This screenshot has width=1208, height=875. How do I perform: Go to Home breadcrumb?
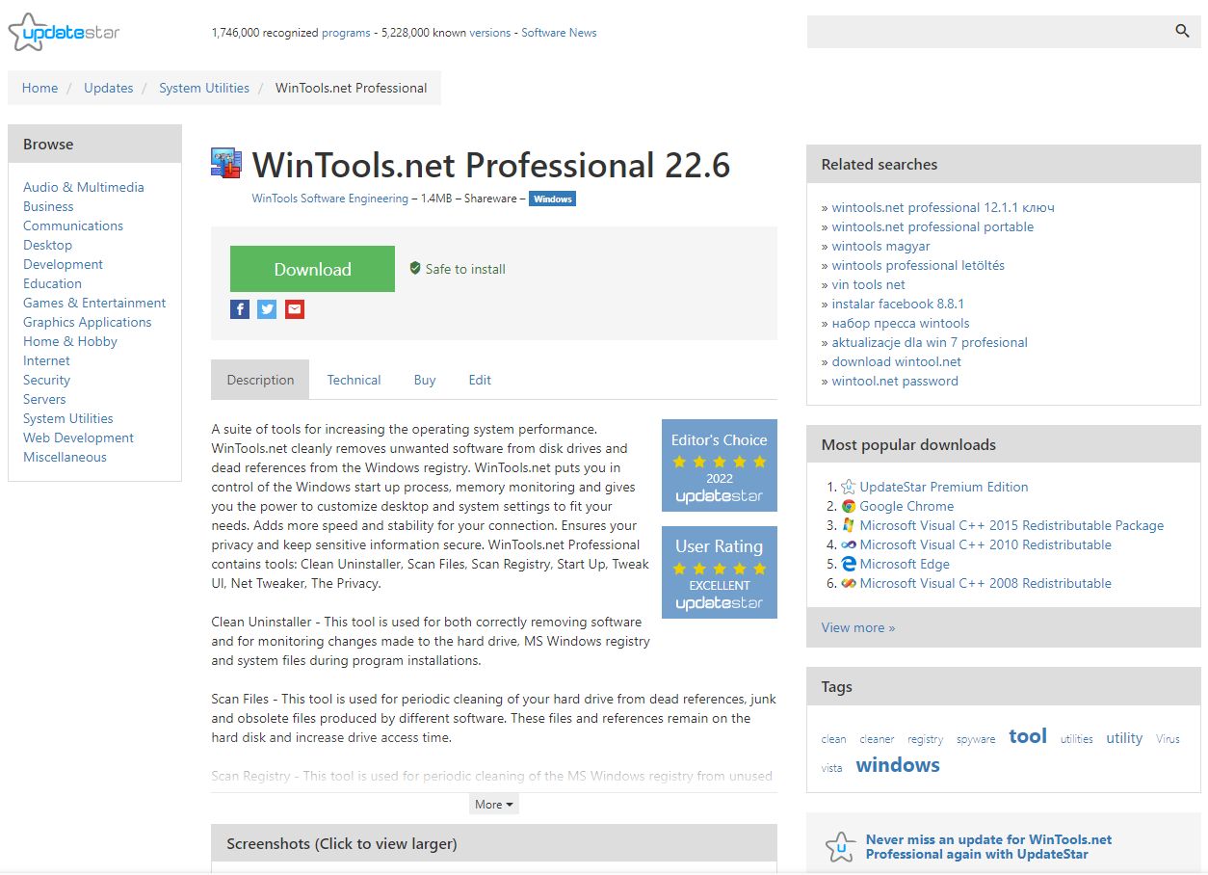(x=39, y=88)
